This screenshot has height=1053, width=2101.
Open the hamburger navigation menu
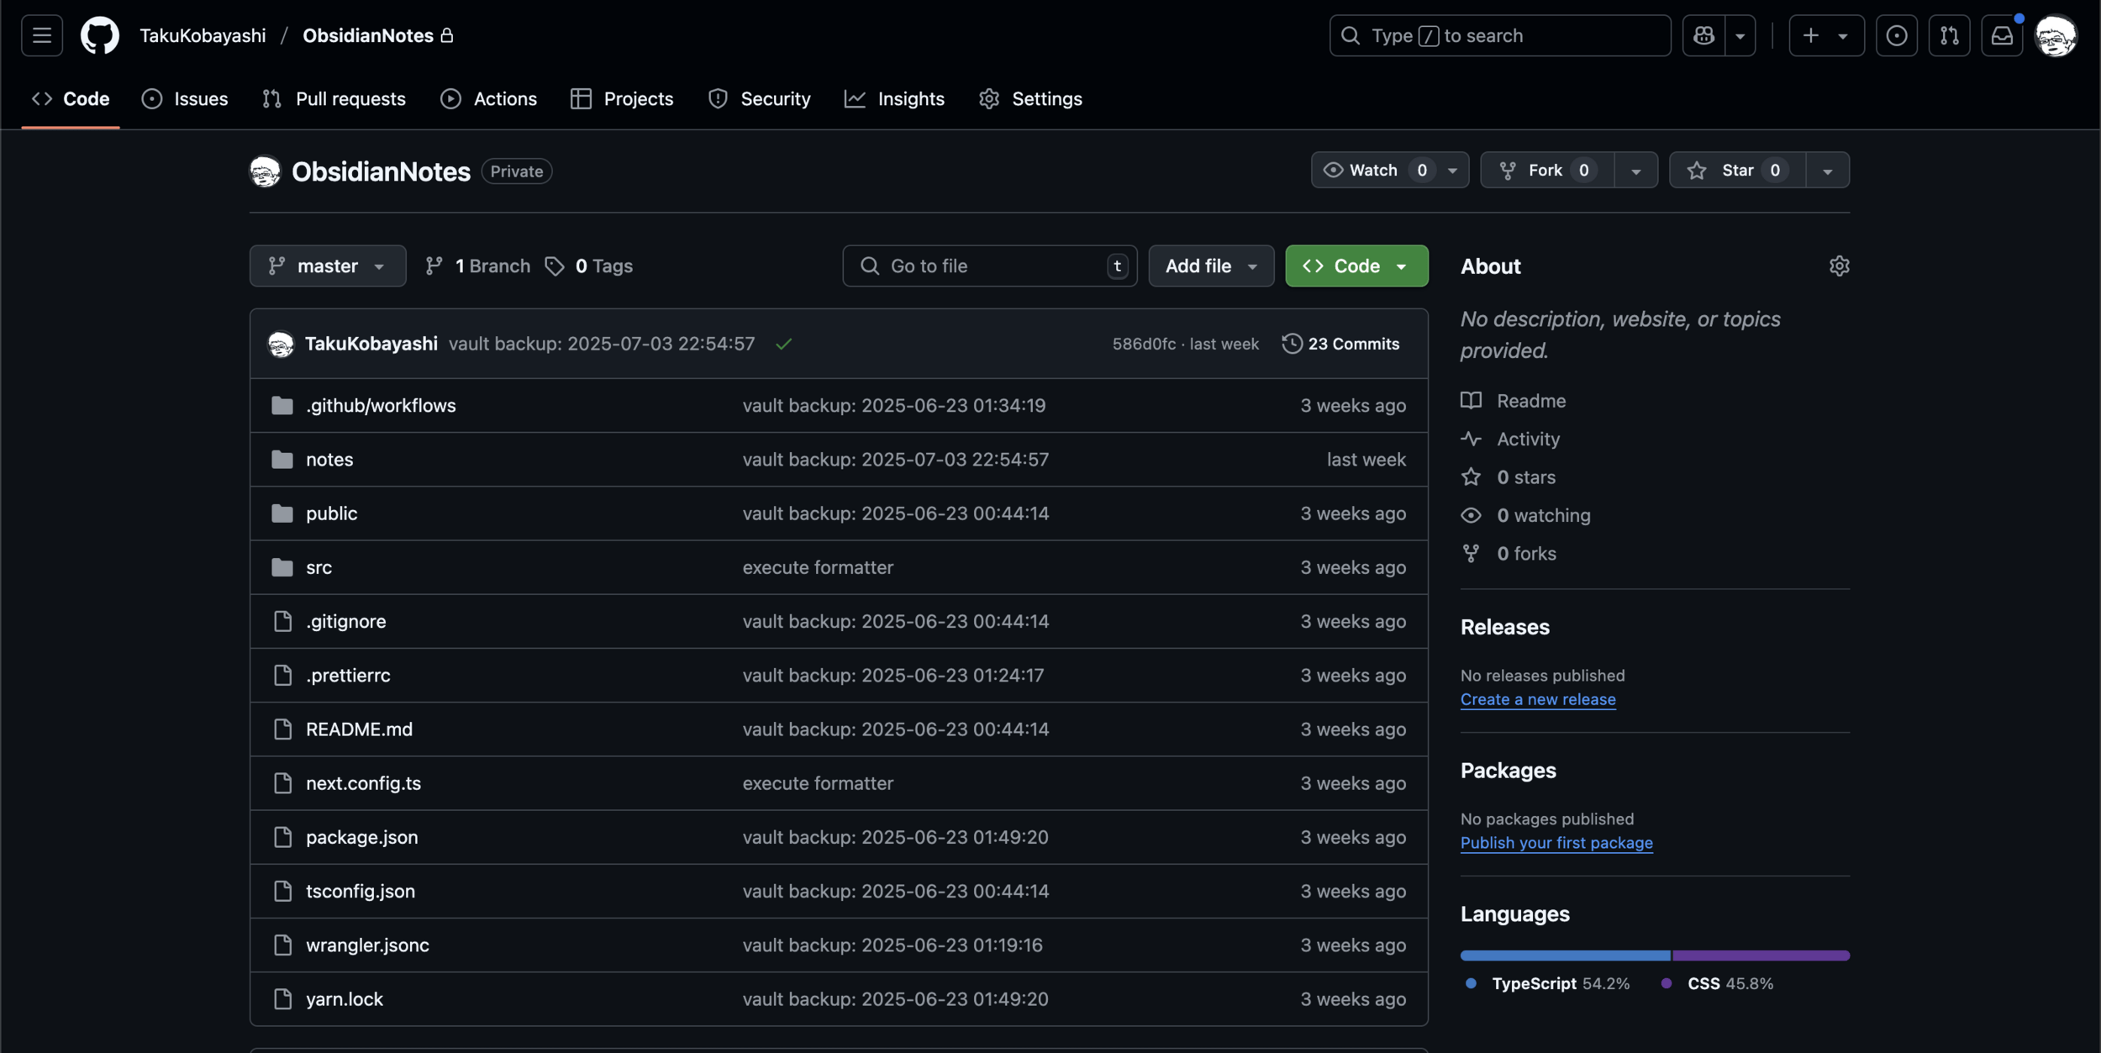[41, 35]
